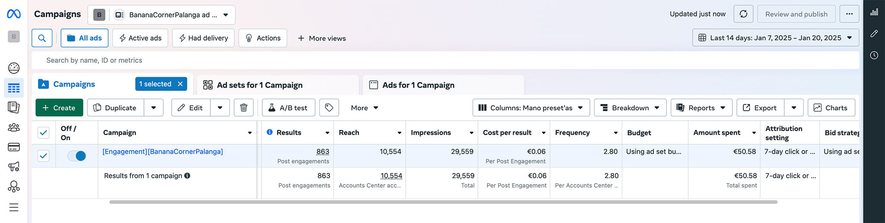
Task: Click the Budget column header
Action: pyautogui.click(x=639, y=132)
